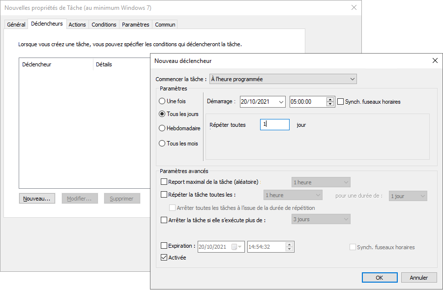
Task: Select the "Tous les mois" schedule option
Action: tap(162, 143)
